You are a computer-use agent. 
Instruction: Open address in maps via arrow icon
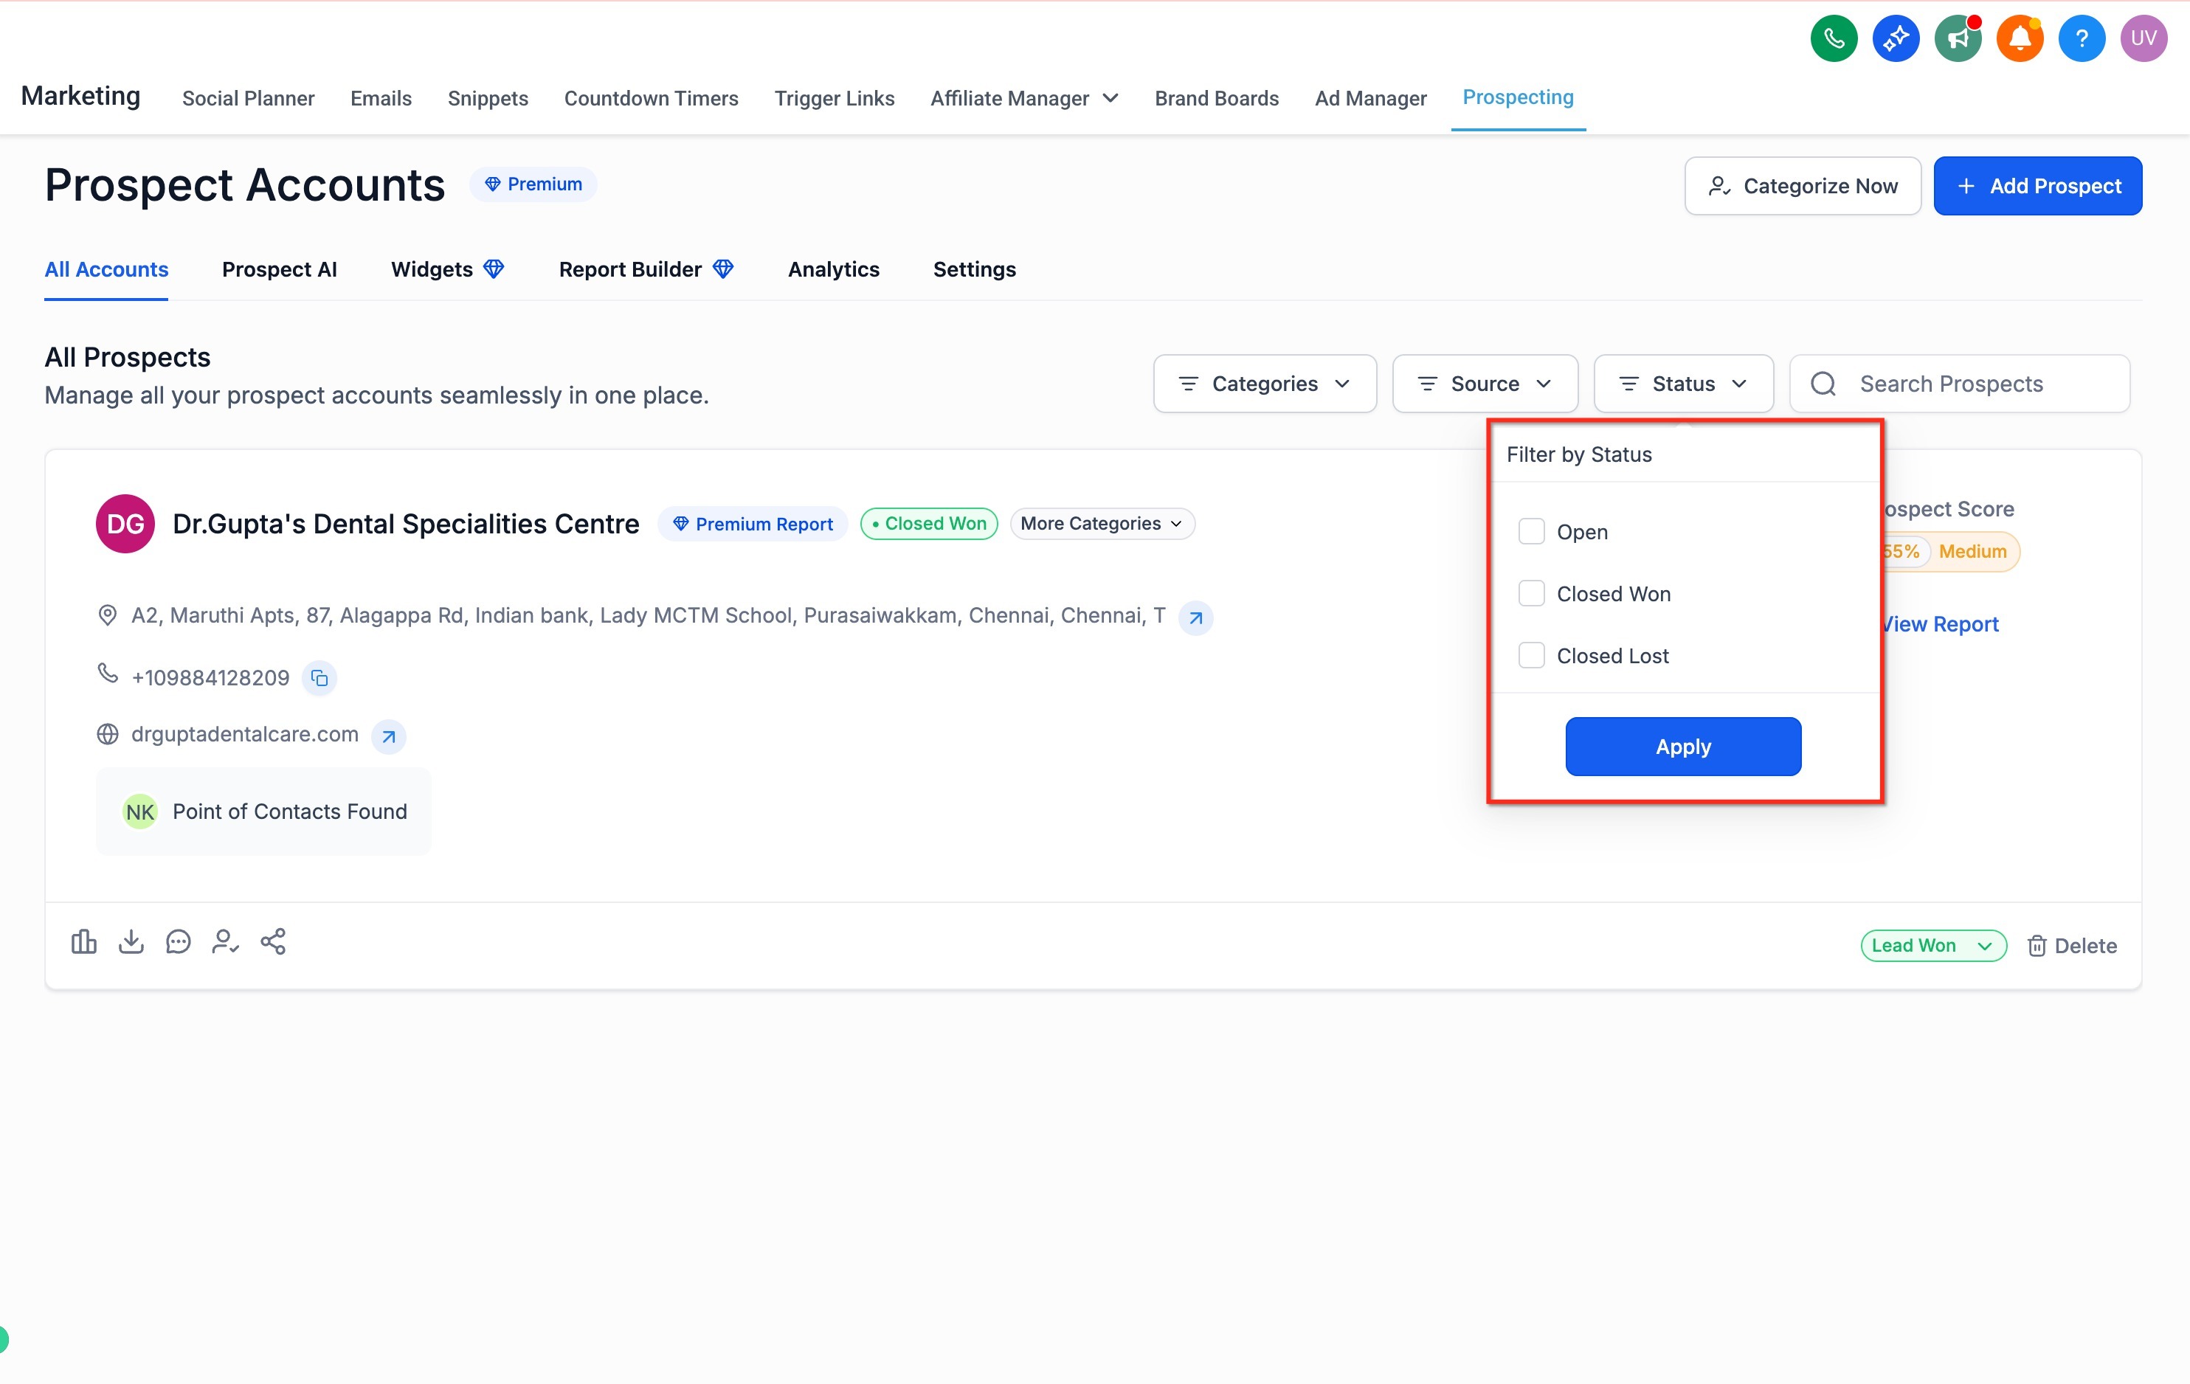click(1195, 617)
